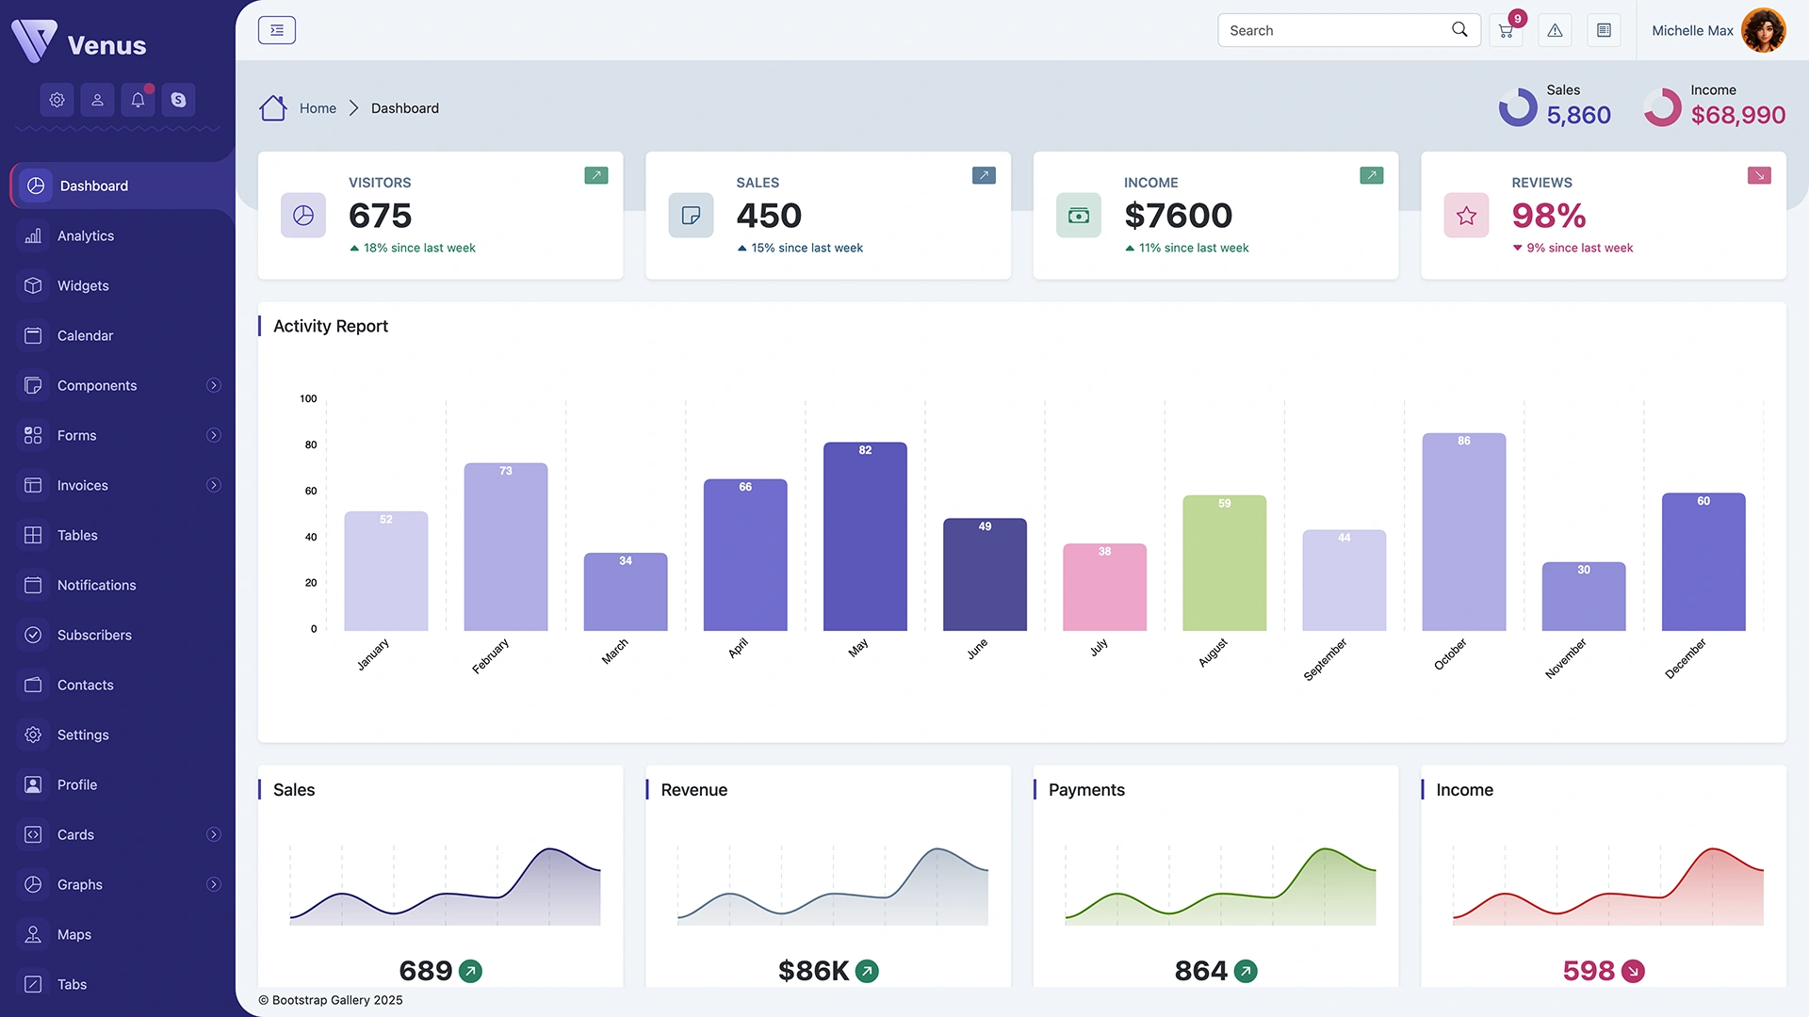Open the Skype shortcut icon in sidebar header
The width and height of the screenshot is (1809, 1017).
pos(178,99)
